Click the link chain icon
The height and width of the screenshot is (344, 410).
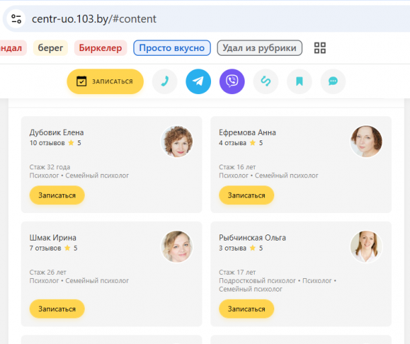click(265, 81)
